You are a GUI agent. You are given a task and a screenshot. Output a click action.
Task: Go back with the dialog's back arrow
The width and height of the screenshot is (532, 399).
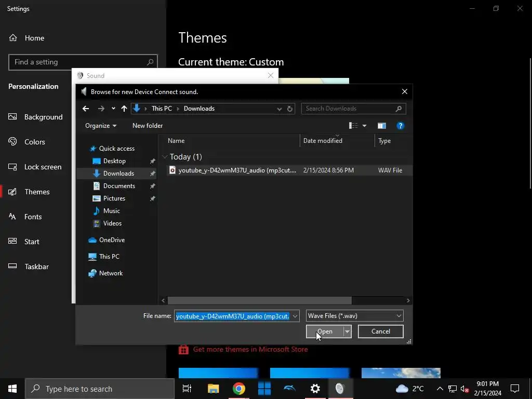pos(86,109)
